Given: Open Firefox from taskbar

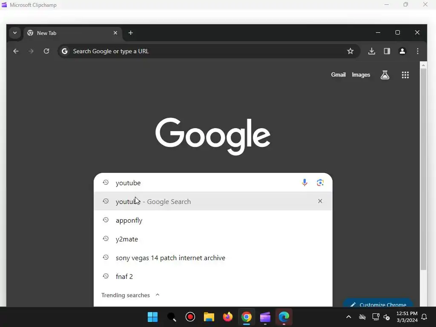Looking at the screenshot, I should click(228, 317).
